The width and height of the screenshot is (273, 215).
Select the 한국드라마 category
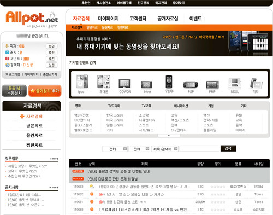pos(115,115)
